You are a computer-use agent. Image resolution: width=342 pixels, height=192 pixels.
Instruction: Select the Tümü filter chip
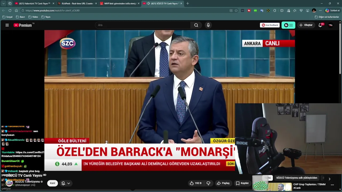267,178
